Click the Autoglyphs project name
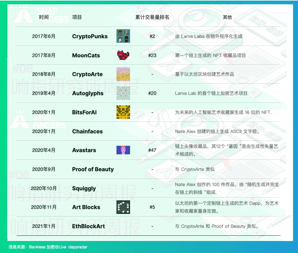 88,93
